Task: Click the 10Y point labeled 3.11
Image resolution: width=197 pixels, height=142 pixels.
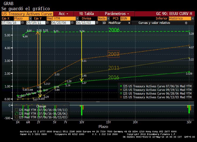Action: 82,59
